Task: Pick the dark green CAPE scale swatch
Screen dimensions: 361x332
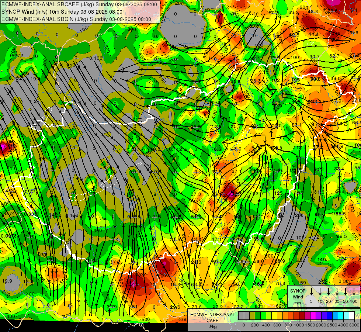Action: point(258,316)
